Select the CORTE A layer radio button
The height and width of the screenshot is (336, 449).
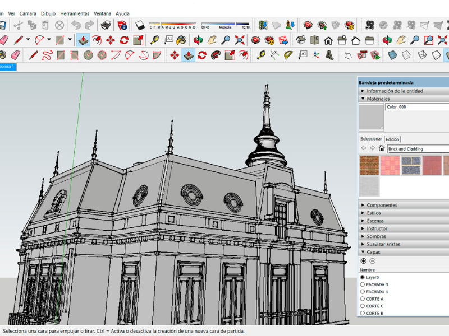pos(362,298)
